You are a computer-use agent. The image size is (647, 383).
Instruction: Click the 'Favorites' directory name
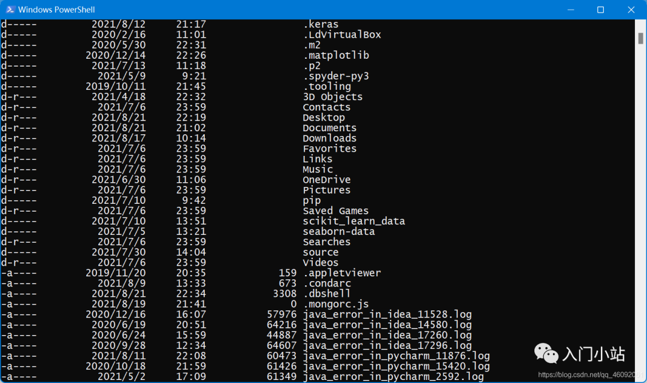tap(329, 149)
